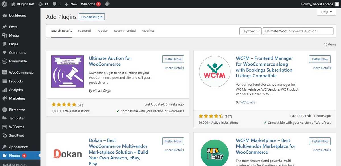Install WCFM Frontend Manager plugin now

pyautogui.click(x=320, y=59)
